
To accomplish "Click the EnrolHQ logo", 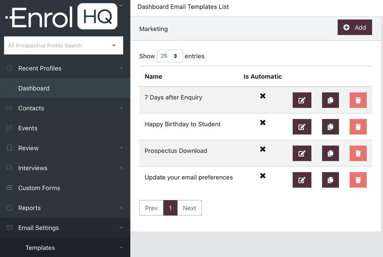I will 62,17.
